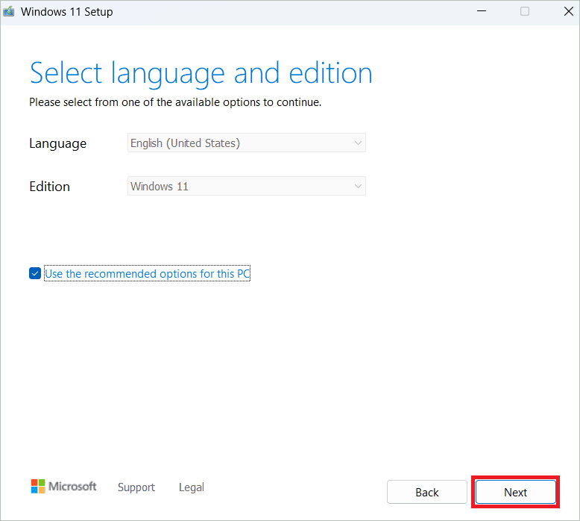Click the 'Please select from one of the available options' text
The image size is (580, 521).
point(175,102)
